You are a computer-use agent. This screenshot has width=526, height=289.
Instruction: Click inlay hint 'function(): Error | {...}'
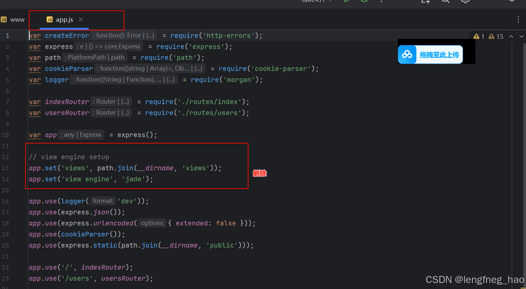(x=123, y=35)
